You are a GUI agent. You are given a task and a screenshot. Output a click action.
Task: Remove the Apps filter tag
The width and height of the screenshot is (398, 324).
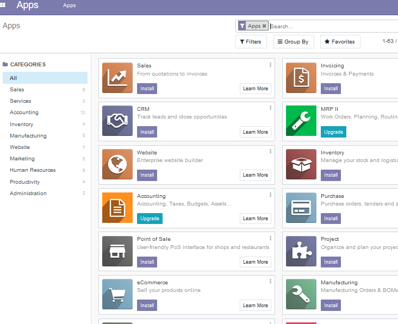click(264, 26)
